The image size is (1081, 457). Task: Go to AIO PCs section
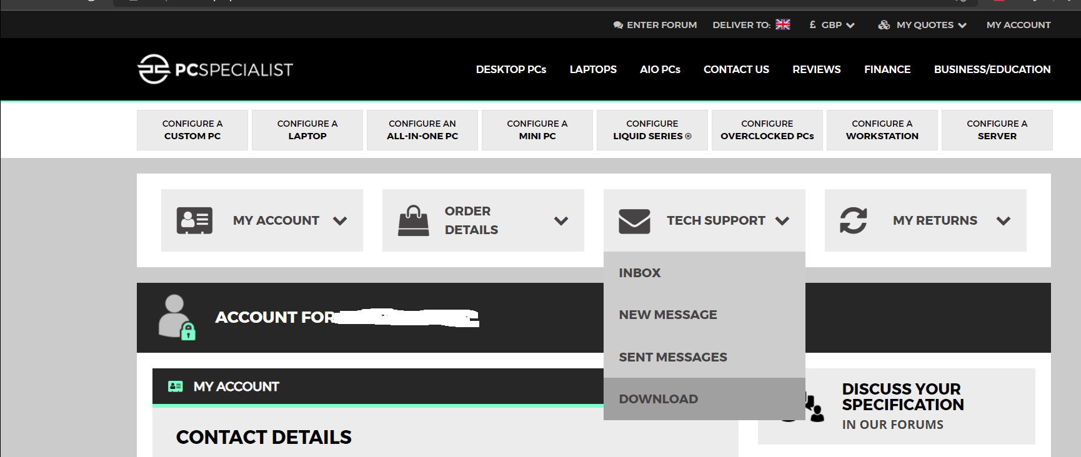[x=660, y=69]
